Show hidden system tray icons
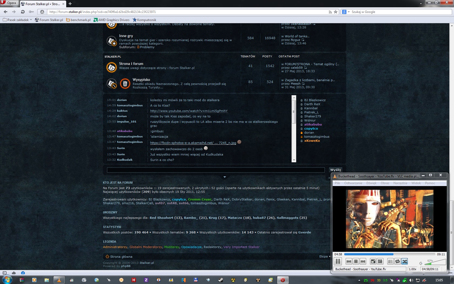 pyautogui.click(x=359, y=280)
